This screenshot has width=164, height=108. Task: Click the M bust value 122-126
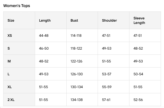76,61
